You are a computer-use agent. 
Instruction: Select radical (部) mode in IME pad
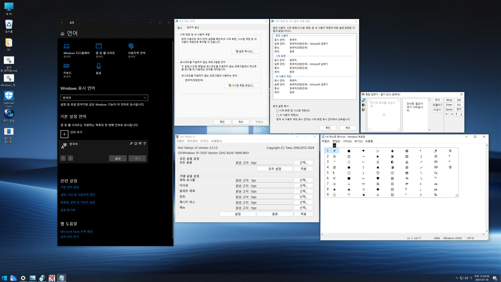[x=363, y=110]
